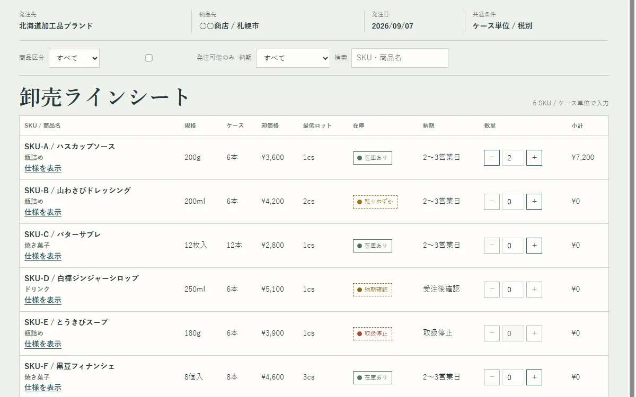Click the 3cs minimum lot for SKU-F

[309, 377]
